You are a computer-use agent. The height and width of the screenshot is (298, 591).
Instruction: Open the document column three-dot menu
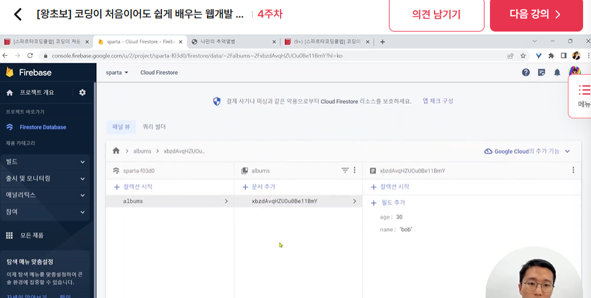[x=573, y=170]
